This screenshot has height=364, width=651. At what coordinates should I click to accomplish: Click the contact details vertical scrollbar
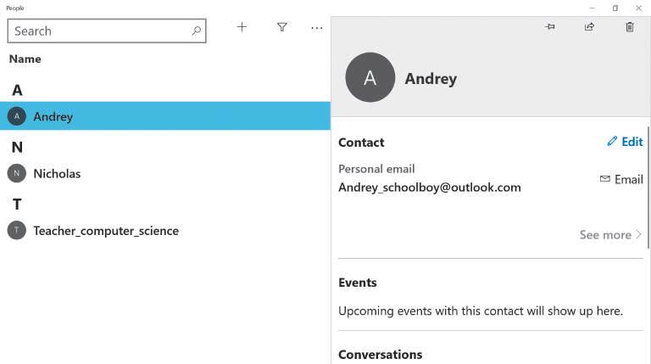point(648,187)
